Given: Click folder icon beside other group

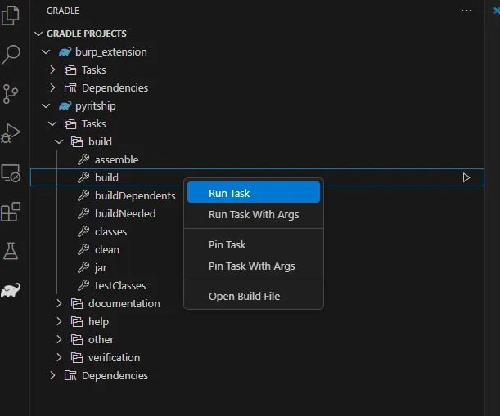Looking at the screenshot, I should 77,339.
